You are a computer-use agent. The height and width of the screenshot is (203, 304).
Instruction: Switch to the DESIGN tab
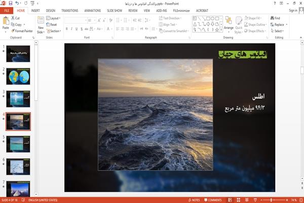pyautogui.click(x=50, y=11)
